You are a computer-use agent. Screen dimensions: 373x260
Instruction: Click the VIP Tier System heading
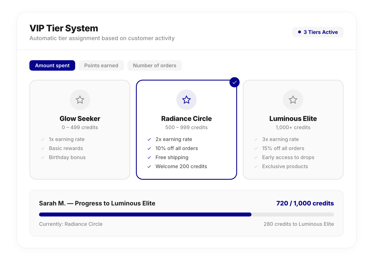pos(64,28)
